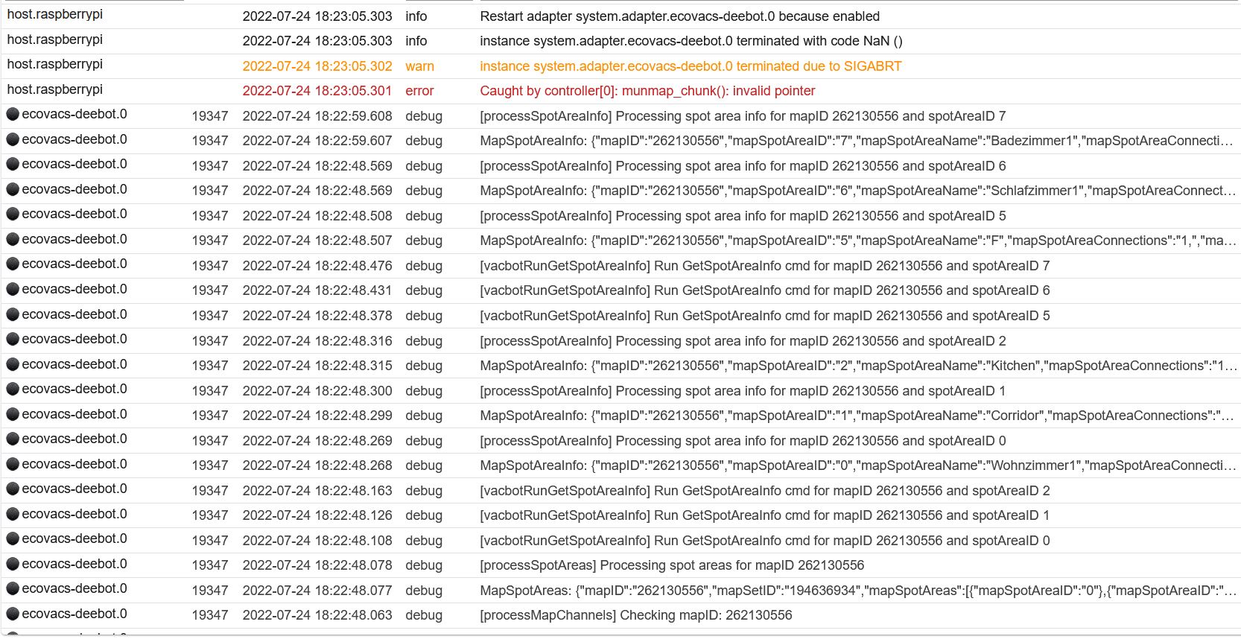This screenshot has height=642, width=1241.
Task: Click timestamp 2022-07-24 18:22:48.063
Action: coord(317,615)
